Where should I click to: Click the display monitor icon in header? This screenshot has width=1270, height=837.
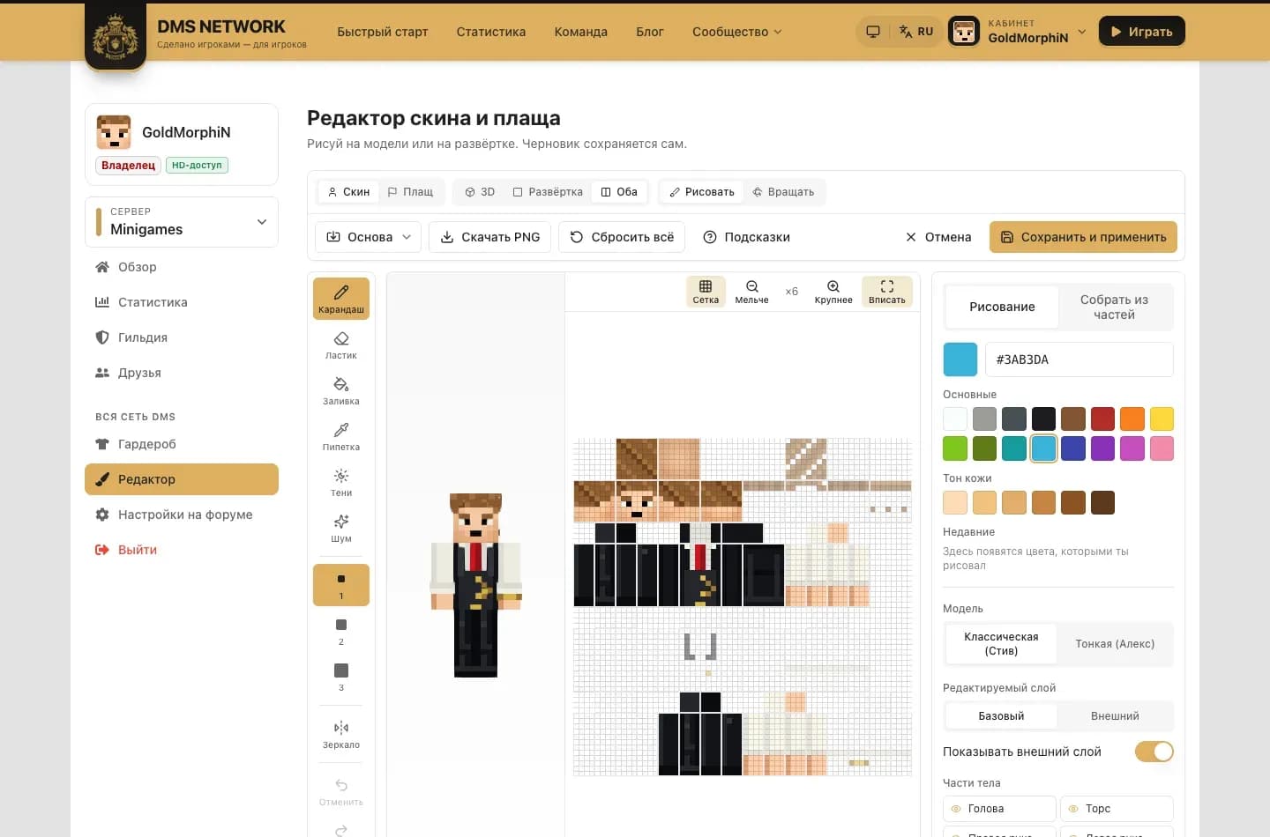[x=873, y=32]
